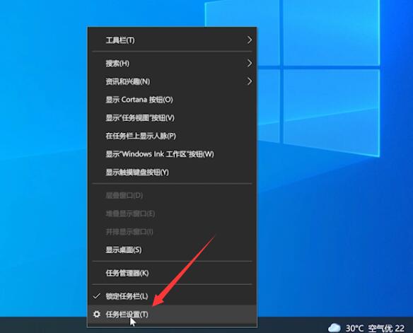Toggle 在任务栏上显示人脉(P)

pyautogui.click(x=172, y=136)
